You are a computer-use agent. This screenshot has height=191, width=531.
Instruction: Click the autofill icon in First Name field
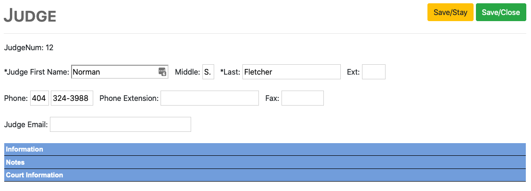click(x=162, y=72)
